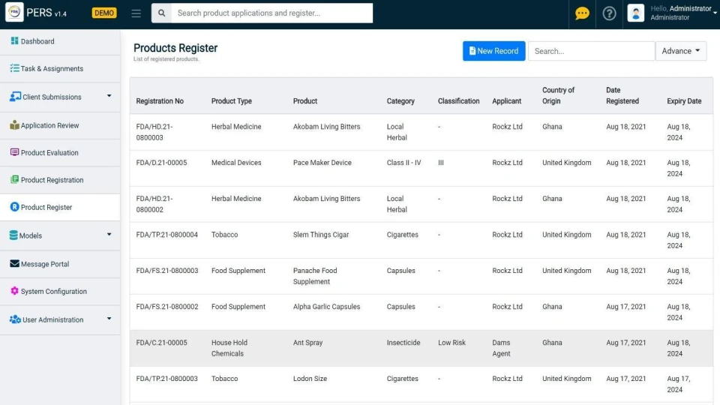Click the Application Review icon

pyautogui.click(x=15, y=125)
